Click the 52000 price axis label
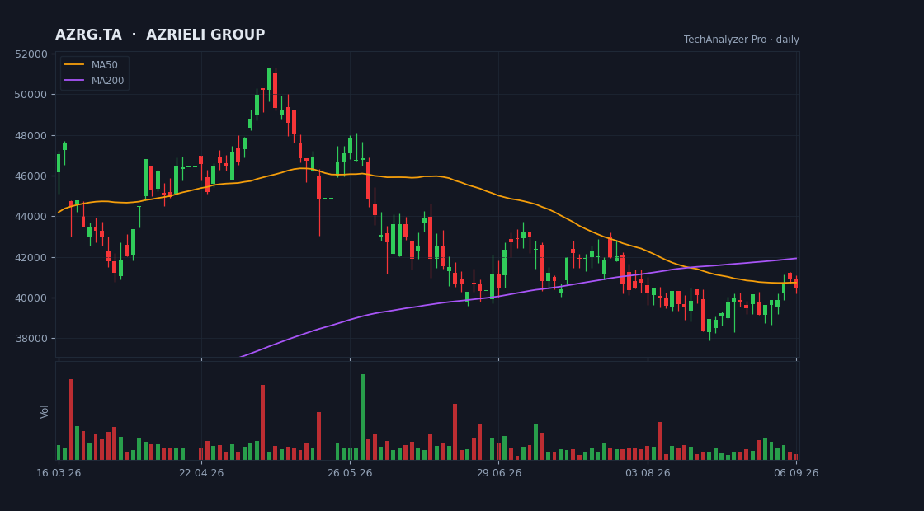924x511 pixels. (x=31, y=54)
